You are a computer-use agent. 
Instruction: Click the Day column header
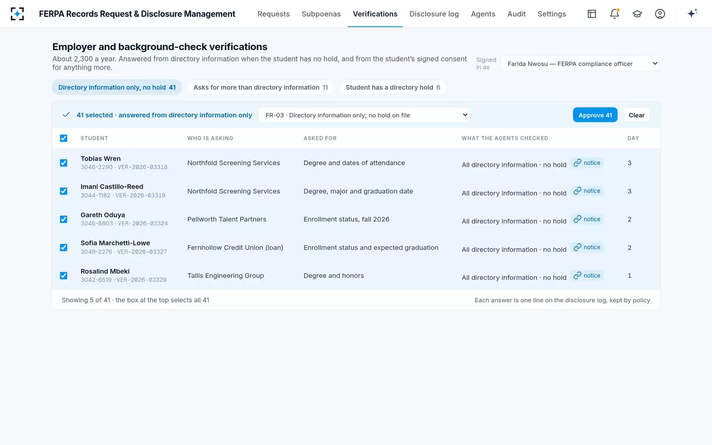[x=633, y=138]
